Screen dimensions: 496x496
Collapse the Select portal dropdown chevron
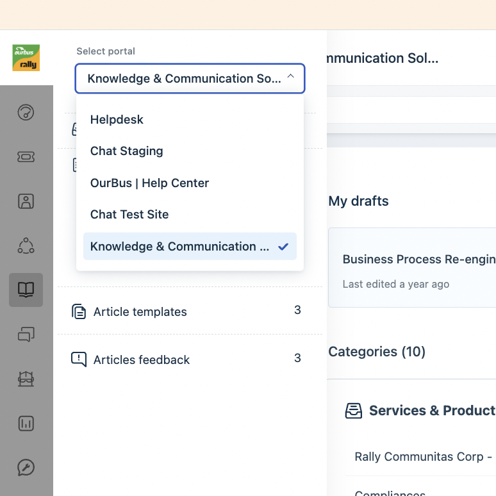tap(290, 78)
